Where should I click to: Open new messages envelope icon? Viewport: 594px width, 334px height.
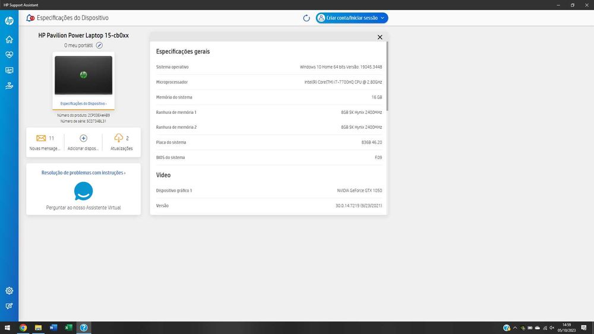point(41,138)
